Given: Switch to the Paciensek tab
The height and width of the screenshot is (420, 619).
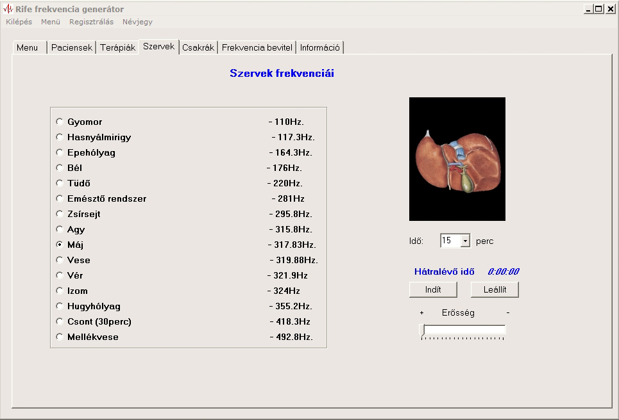Looking at the screenshot, I should 72,47.
